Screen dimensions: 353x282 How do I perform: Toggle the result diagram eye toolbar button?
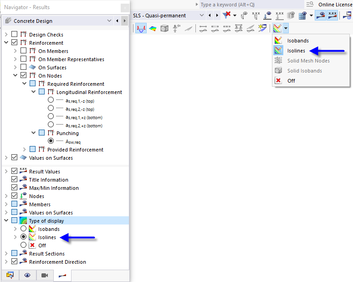pos(320,16)
